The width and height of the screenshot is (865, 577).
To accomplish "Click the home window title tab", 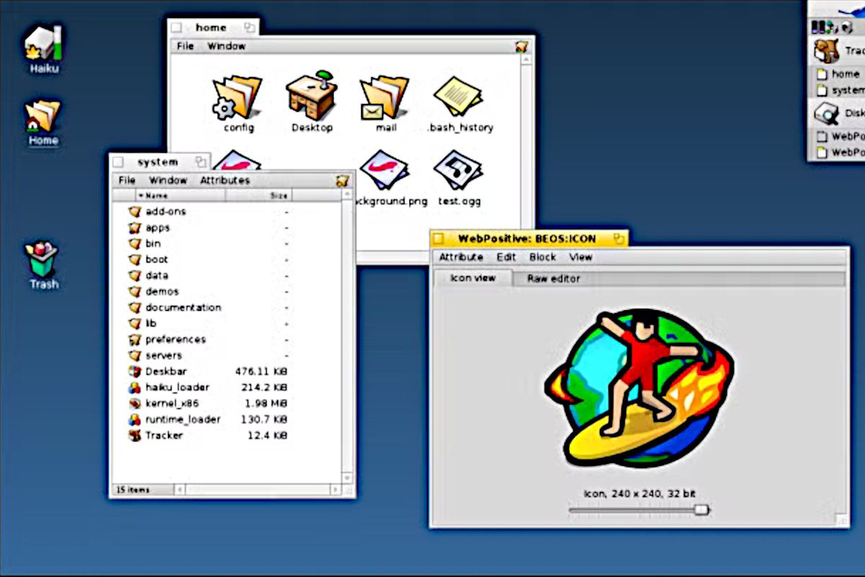I will [x=213, y=27].
